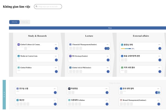The width and height of the screenshot is (166, 110).
Task: Click the Brand Management(Seminar) card icon
Action: pos(121,100)
